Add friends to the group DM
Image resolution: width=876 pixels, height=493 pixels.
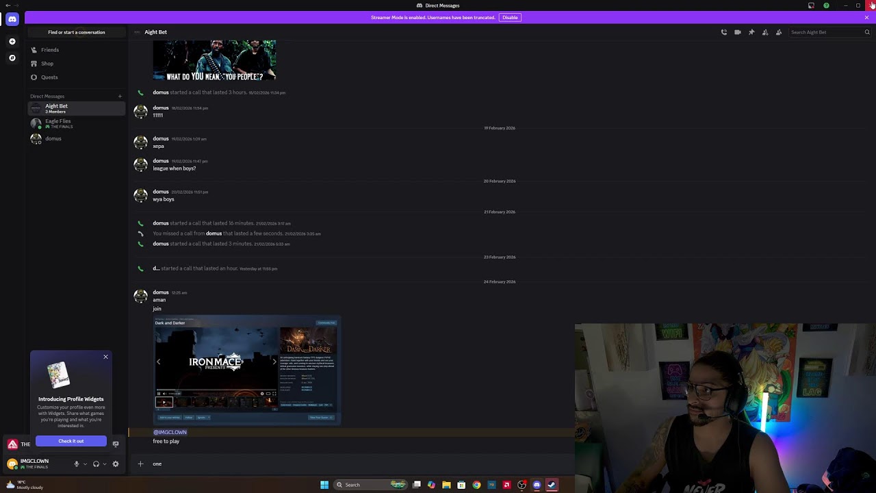765,32
